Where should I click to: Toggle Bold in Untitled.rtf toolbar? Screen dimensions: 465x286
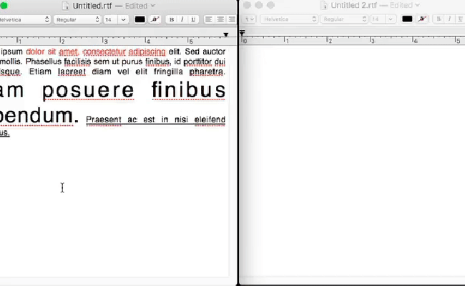pyautogui.click(x=172, y=19)
